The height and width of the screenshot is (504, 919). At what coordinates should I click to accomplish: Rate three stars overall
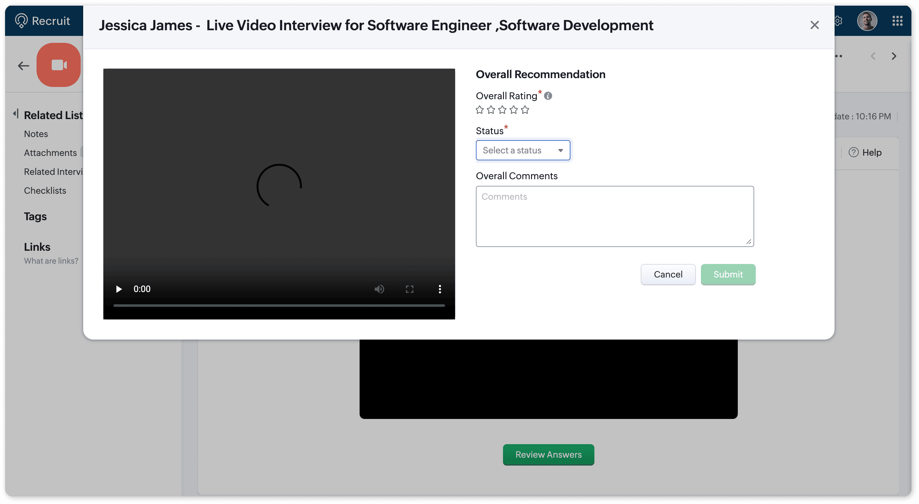502,110
